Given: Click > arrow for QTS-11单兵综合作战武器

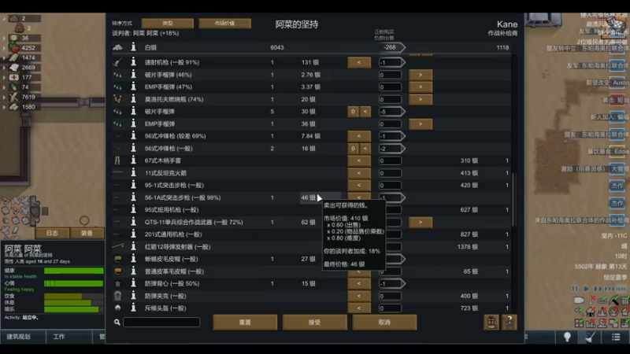Looking at the screenshot, I should point(421,222).
